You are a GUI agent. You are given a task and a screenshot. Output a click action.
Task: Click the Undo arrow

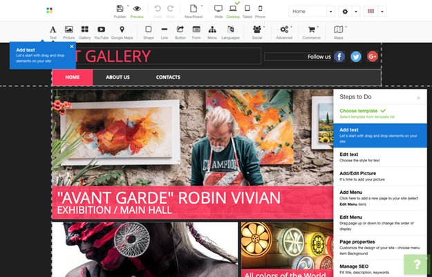158,8
